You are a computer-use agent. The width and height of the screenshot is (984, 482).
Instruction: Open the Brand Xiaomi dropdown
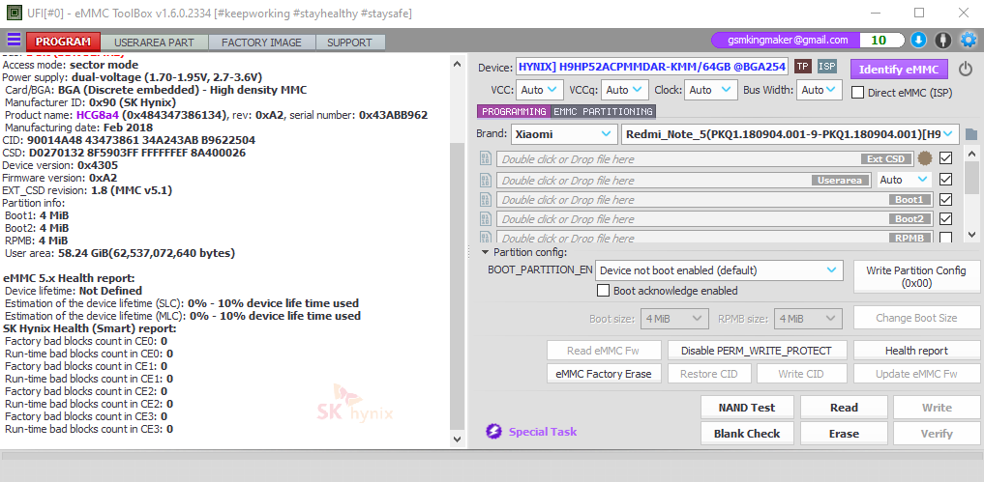[564, 134]
